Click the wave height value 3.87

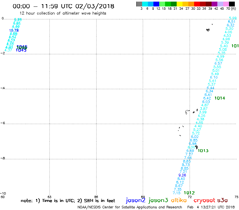tap(204, 109)
